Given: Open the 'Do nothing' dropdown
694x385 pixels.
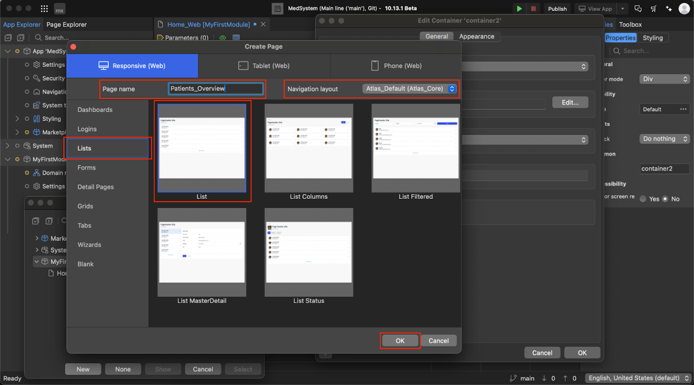Looking at the screenshot, I should point(664,139).
